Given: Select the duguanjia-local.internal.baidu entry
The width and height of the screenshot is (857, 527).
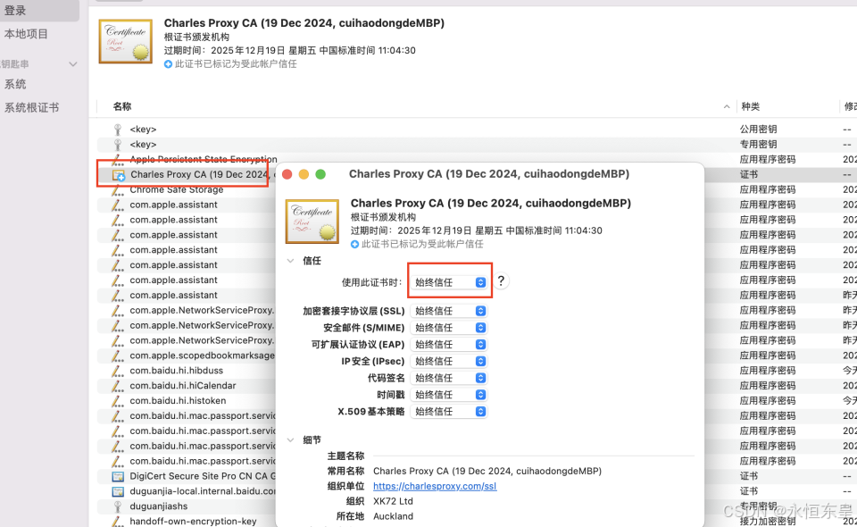Looking at the screenshot, I should click(x=203, y=491).
